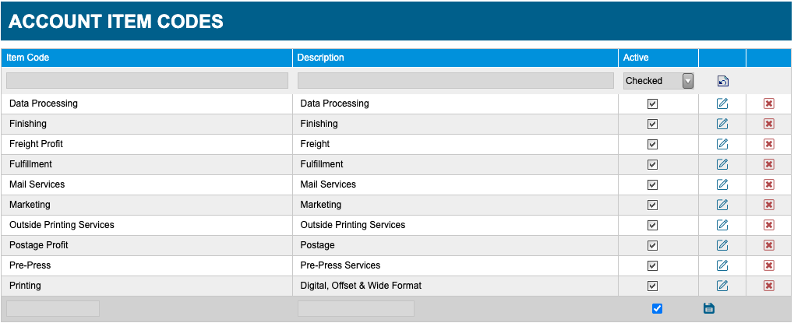The height and width of the screenshot is (323, 794).
Task: Click edit pencil for Freight Profit row
Action: pos(722,144)
